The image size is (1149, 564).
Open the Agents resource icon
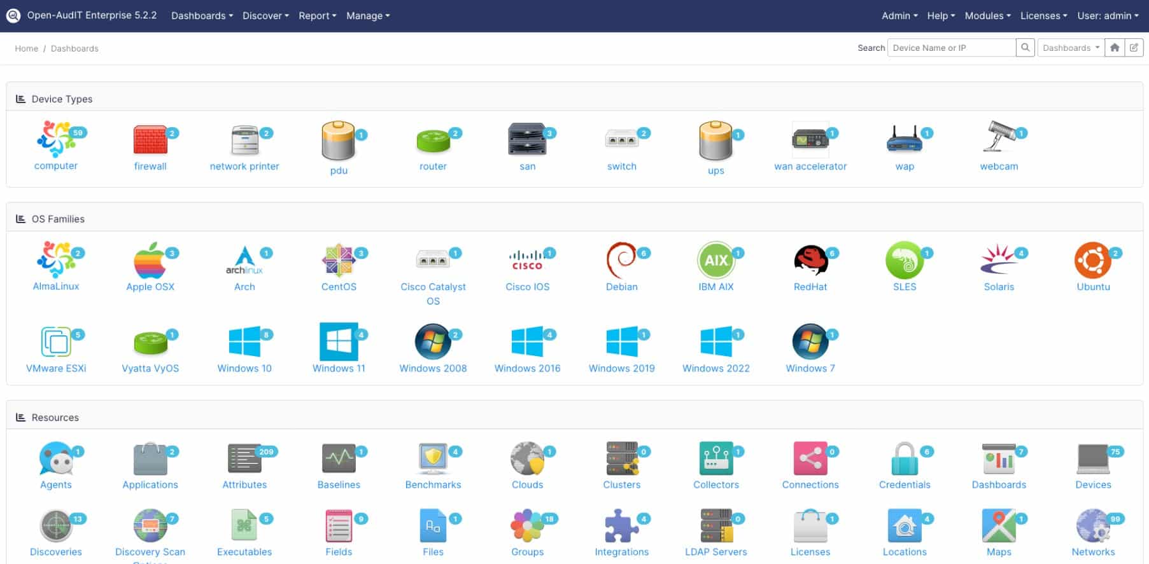coord(56,458)
